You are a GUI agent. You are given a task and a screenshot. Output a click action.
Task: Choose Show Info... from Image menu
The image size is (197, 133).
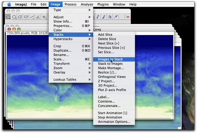click(x=71, y=21)
